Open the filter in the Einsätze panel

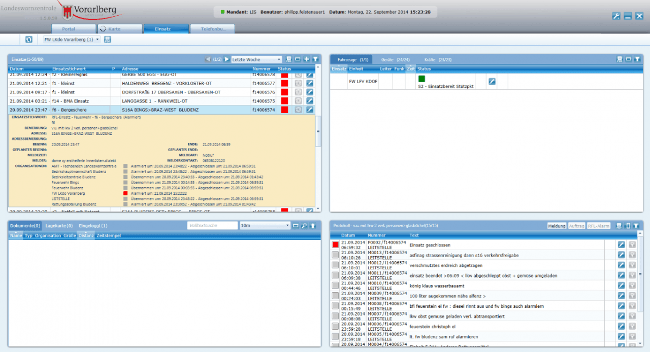coord(315,59)
